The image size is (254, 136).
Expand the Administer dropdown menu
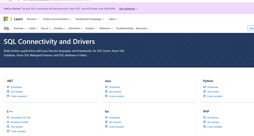pyautogui.click(x=75, y=28)
